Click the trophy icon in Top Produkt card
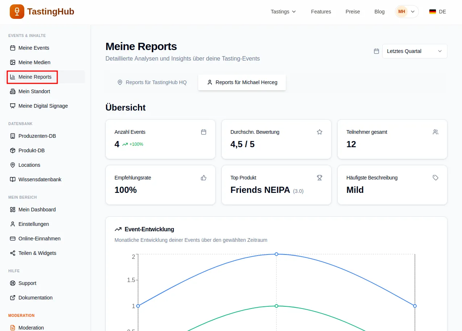Viewport: 462px width, 331px height. pyautogui.click(x=320, y=178)
